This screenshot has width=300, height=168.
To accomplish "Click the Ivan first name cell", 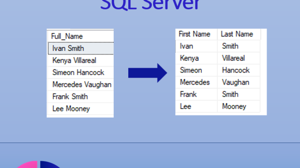I will click(x=186, y=46).
